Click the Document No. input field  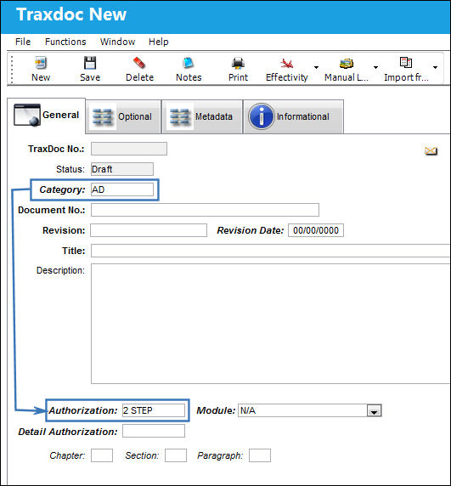(x=205, y=210)
